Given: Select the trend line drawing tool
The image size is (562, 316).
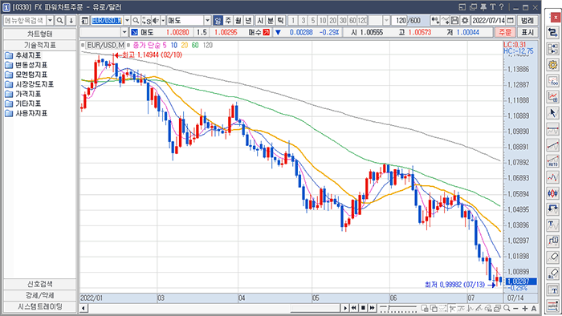Looking at the screenshot, I should 552,145.
